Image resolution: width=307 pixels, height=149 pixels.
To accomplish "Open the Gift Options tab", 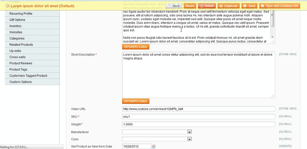I will click(32, 20).
